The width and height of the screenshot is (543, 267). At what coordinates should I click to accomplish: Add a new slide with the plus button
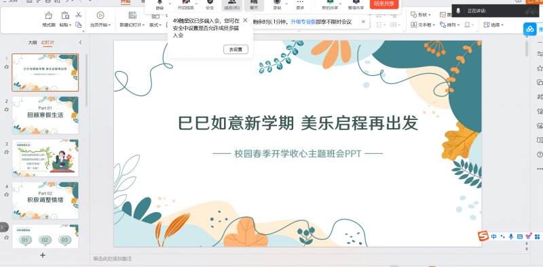tap(43, 255)
